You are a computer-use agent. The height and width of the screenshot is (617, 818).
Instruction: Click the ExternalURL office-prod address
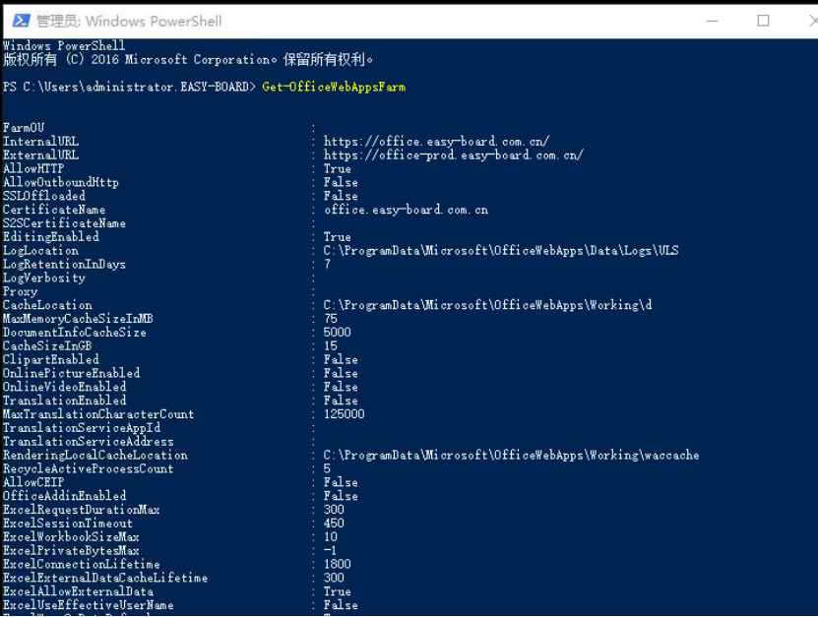(454, 154)
